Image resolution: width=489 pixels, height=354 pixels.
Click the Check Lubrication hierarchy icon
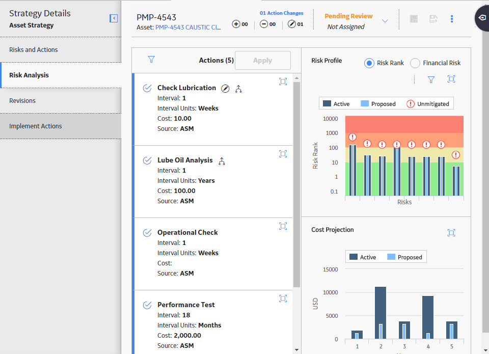[x=238, y=89]
